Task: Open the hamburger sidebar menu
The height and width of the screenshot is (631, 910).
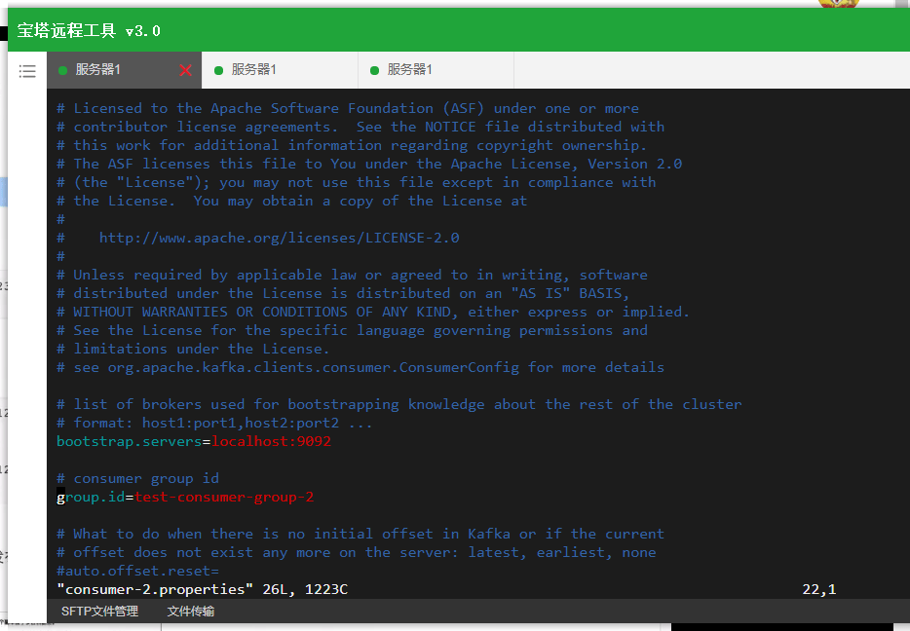Action: click(x=27, y=71)
